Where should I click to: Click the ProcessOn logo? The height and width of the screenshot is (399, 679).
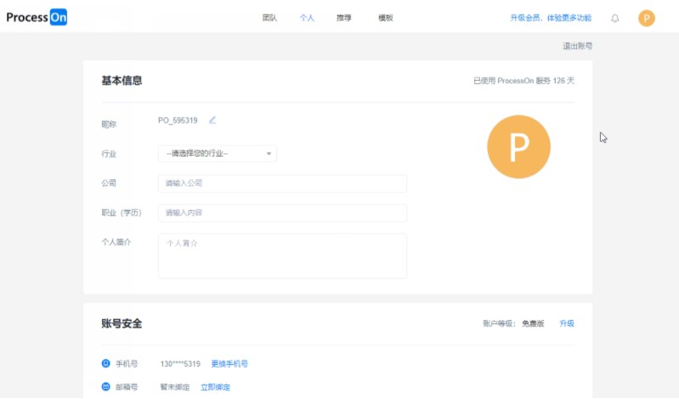point(37,17)
